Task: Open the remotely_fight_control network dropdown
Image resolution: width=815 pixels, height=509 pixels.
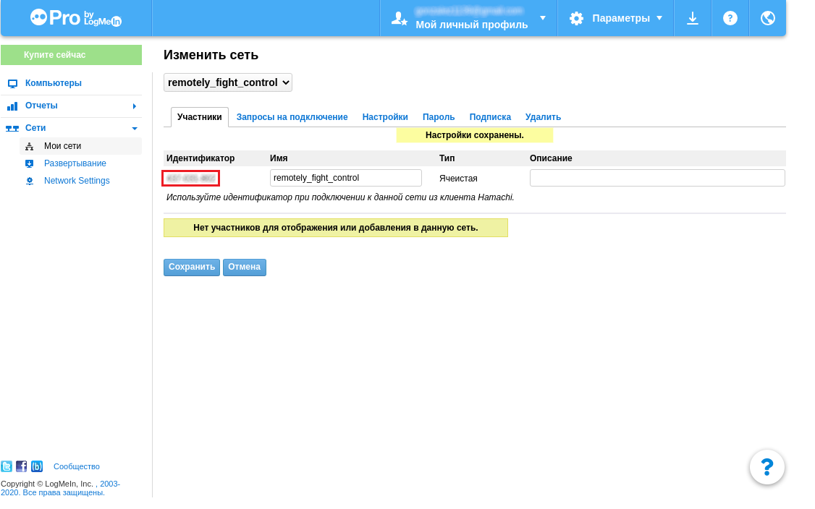Action: [228, 82]
